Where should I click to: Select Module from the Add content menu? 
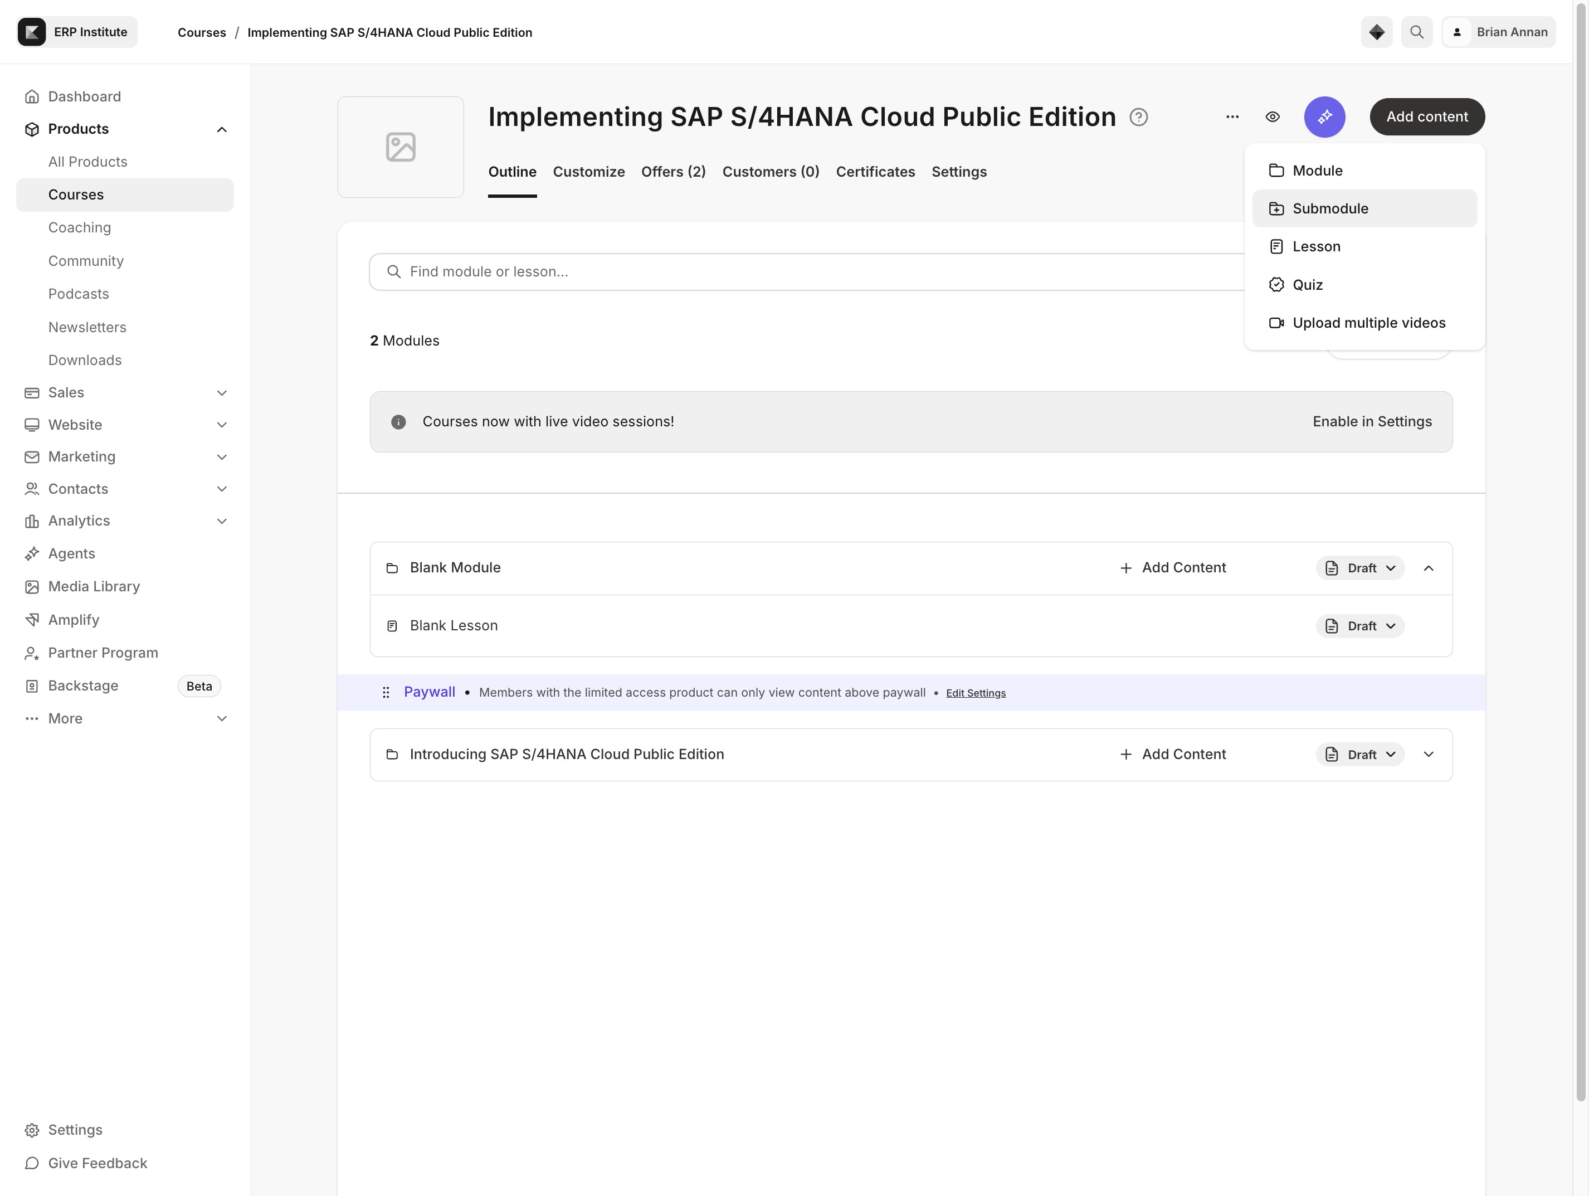point(1364,171)
